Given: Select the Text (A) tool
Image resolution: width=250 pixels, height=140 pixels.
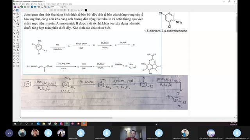Looking at the screenshot, I should 18,20.
